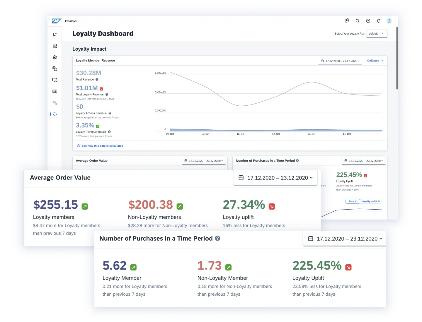Screen dimensions: 422x322
Task: Open the analytics chart icon in sidebar
Action: pos(55,46)
